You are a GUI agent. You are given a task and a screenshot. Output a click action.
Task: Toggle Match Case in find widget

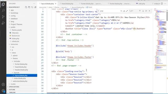(x=121, y=11)
